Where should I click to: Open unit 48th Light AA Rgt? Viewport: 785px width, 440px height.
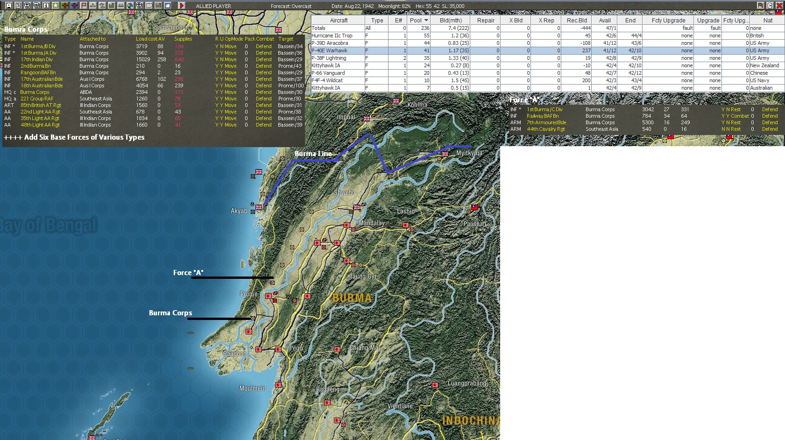point(40,125)
